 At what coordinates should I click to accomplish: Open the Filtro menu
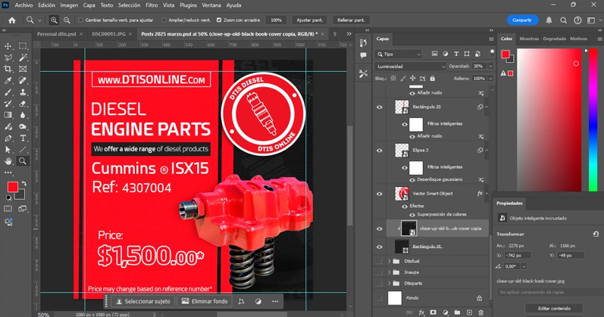(152, 5)
